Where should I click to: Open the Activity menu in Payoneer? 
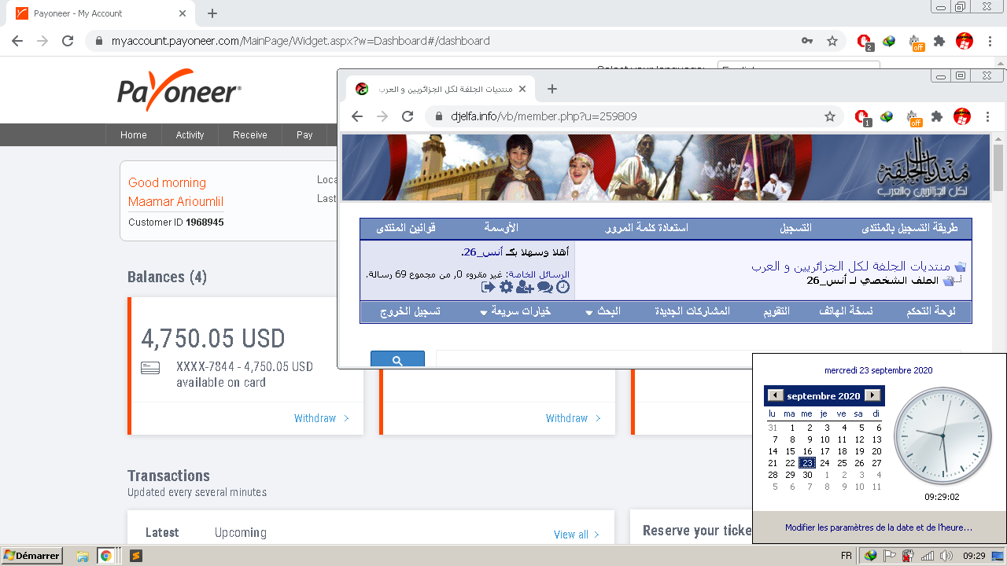point(190,135)
